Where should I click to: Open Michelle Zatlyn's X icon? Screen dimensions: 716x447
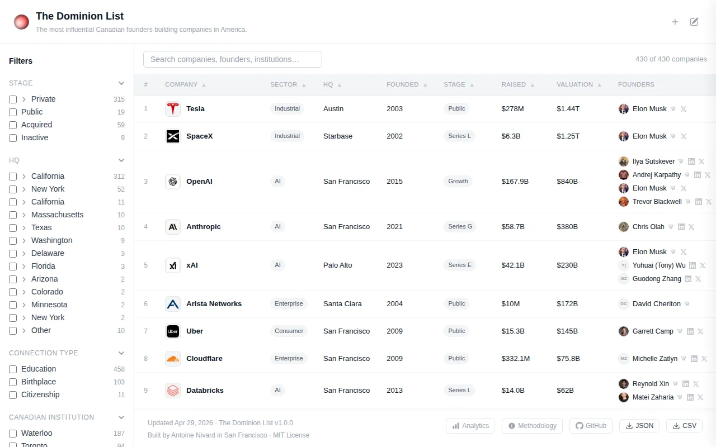[704, 359]
